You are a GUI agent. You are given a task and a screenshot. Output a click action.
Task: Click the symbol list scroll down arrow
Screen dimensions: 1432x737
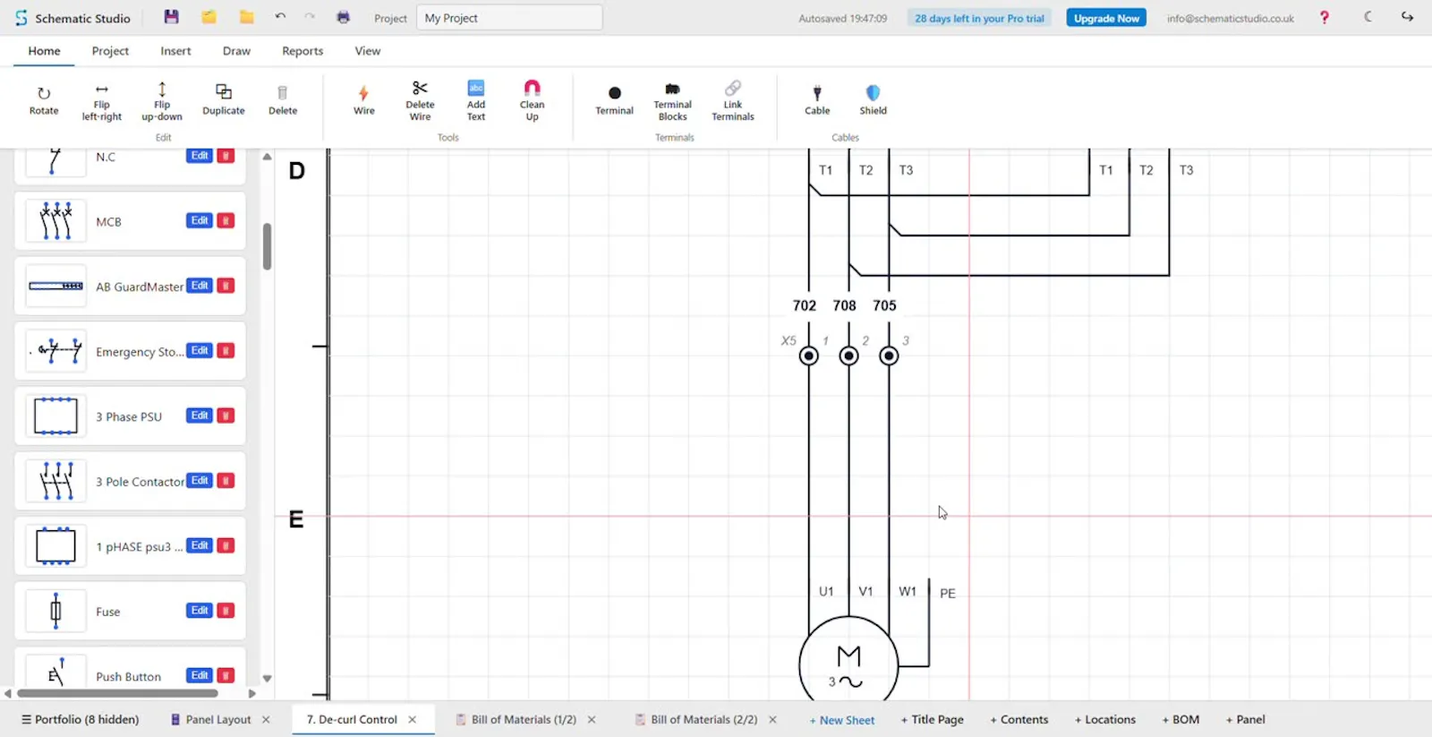click(x=267, y=679)
